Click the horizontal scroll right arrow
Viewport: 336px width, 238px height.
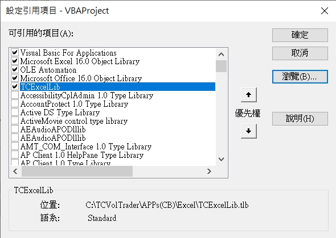(209, 171)
